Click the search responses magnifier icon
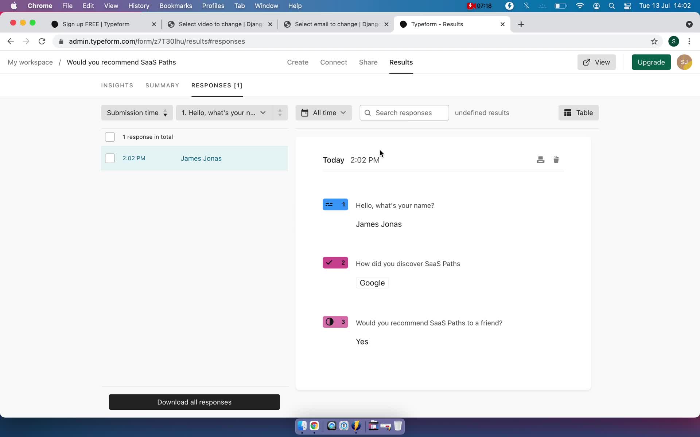 pos(368,113)
